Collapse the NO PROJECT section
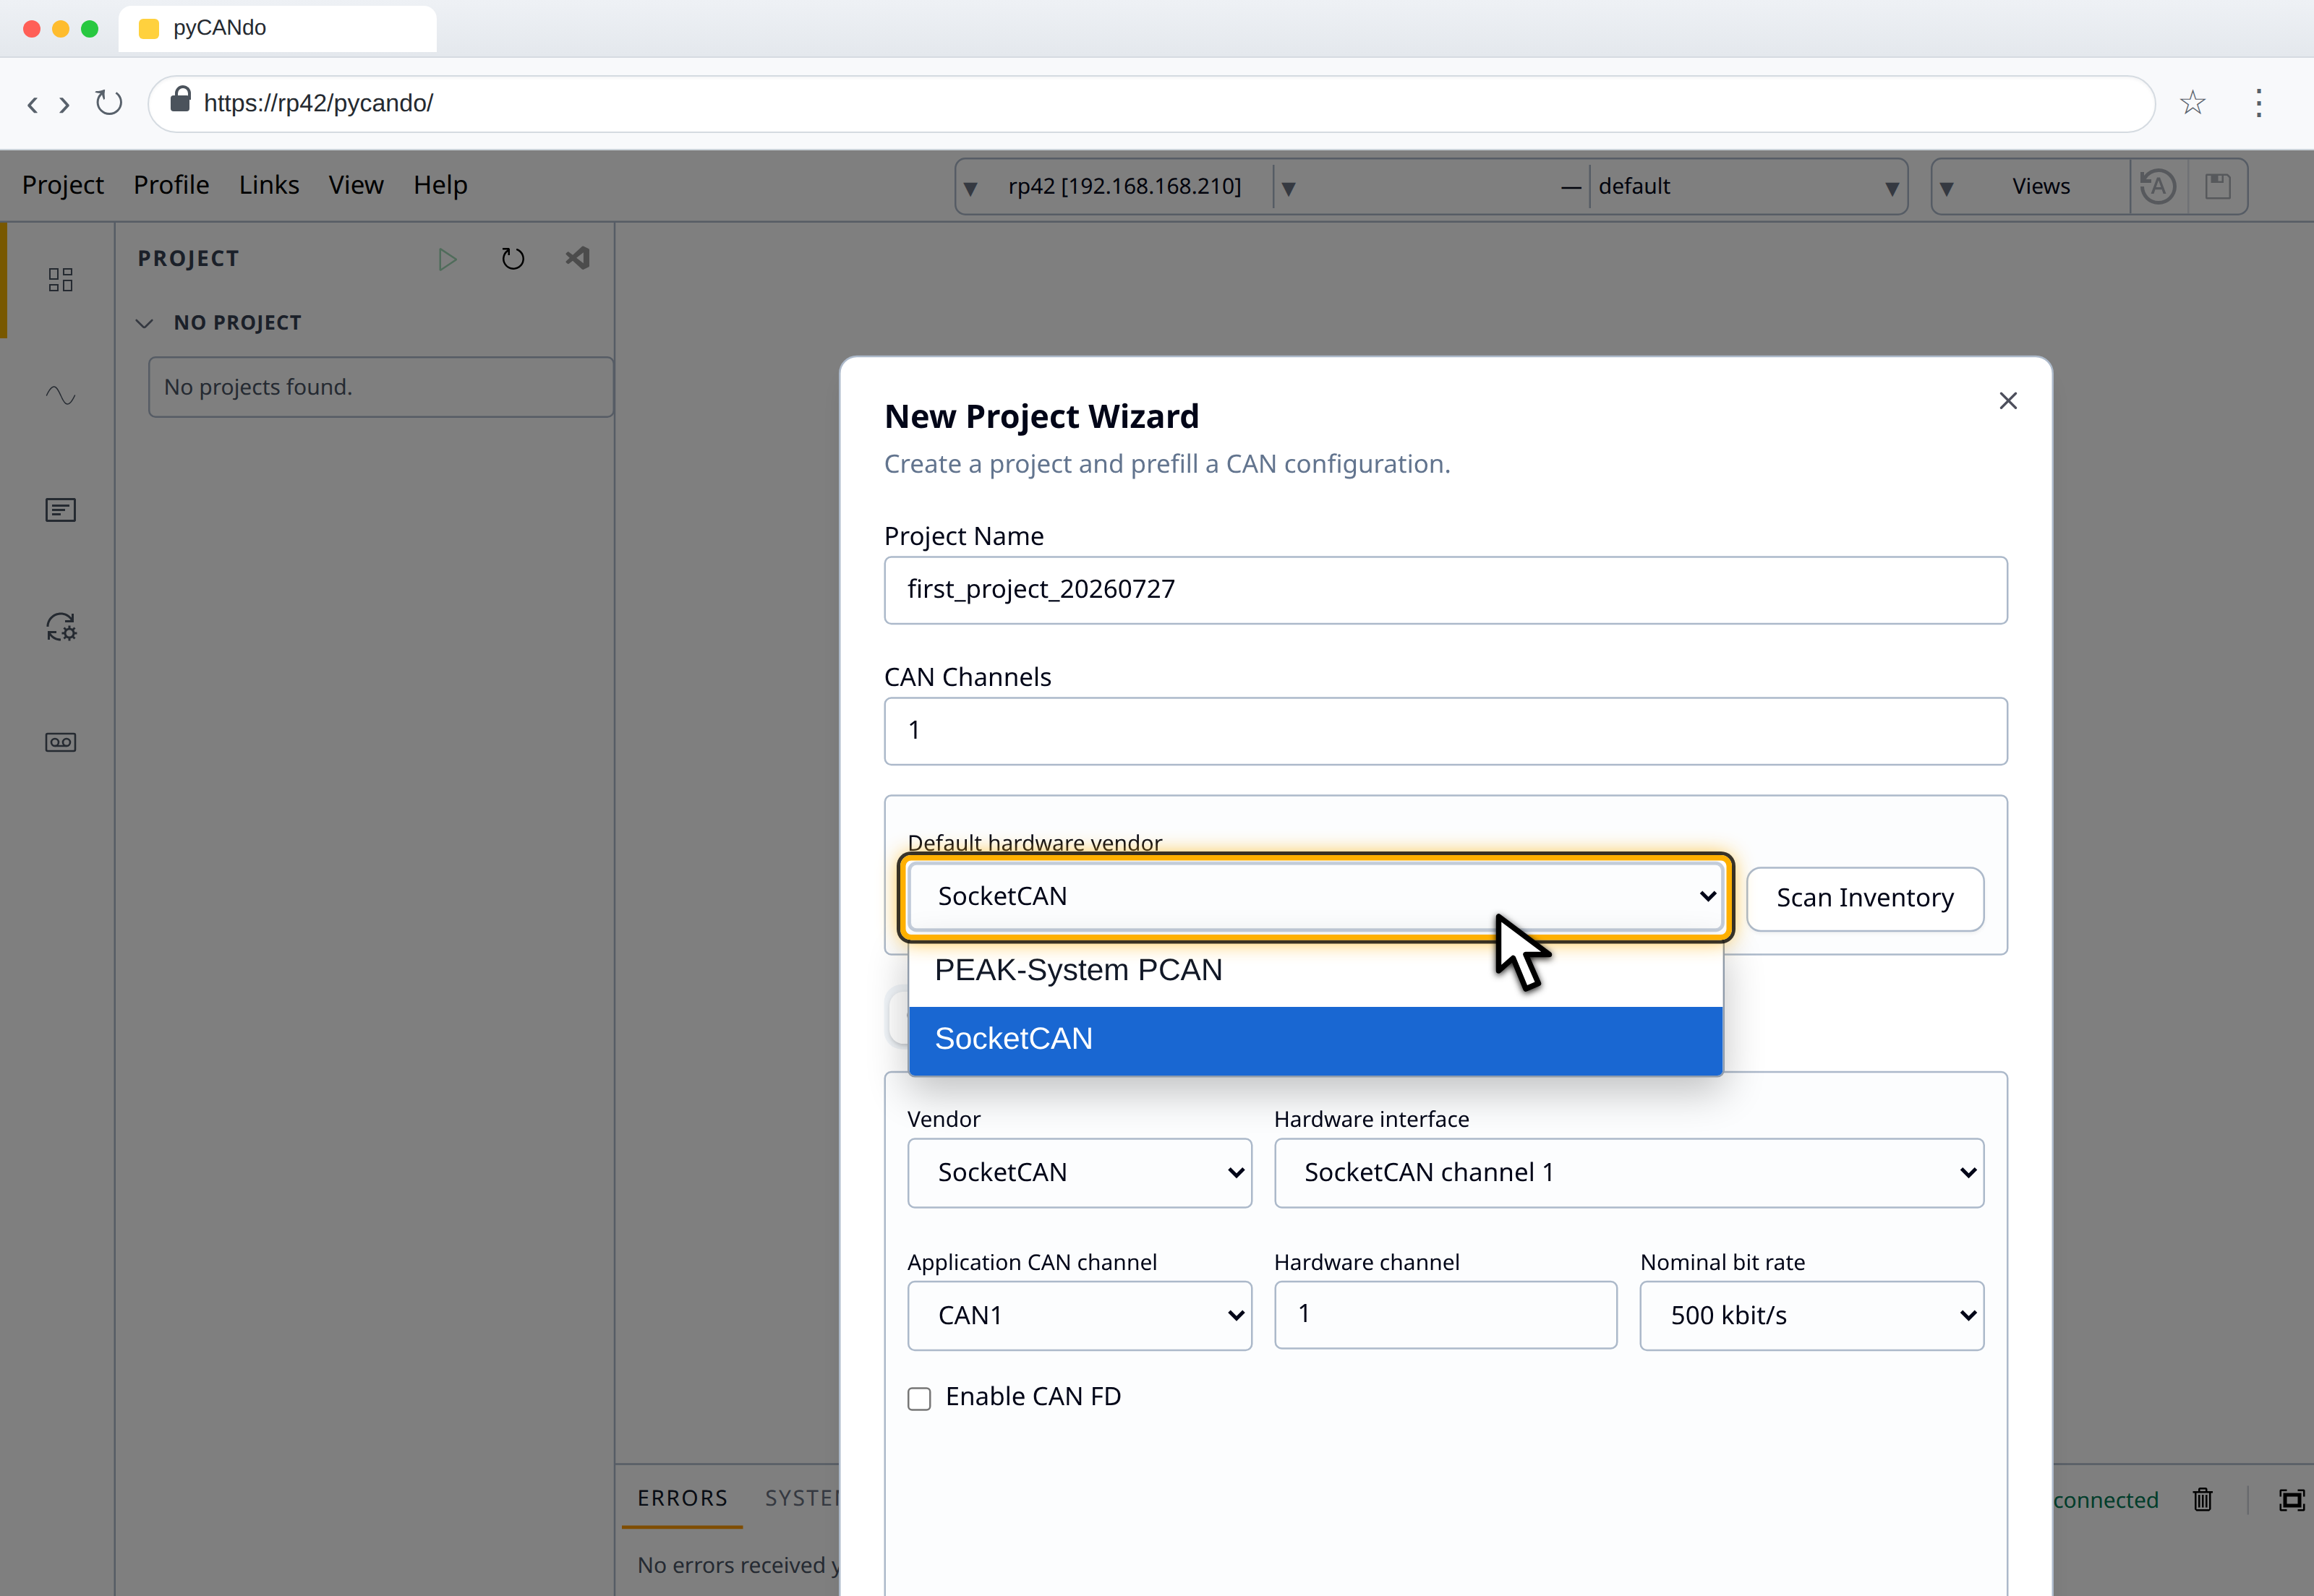The width and height of the screenshot is (2314, 1596). pos(144,323)
